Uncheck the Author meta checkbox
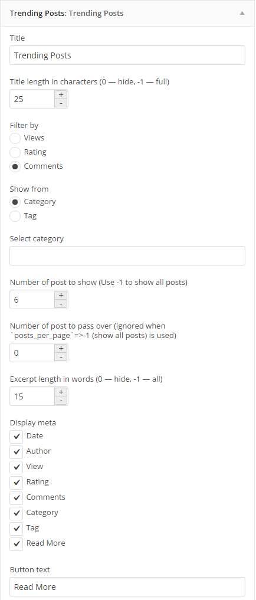 [17, 451]
